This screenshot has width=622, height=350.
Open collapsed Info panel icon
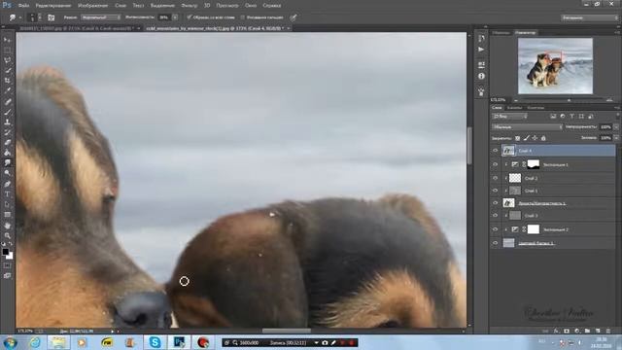[481, 76]
